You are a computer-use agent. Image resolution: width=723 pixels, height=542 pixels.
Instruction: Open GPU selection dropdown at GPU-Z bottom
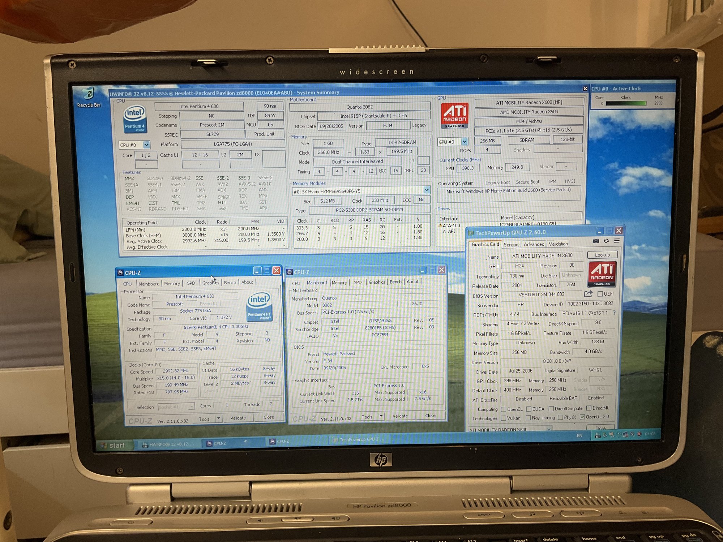pyautogui.click(x=549, y=429)
